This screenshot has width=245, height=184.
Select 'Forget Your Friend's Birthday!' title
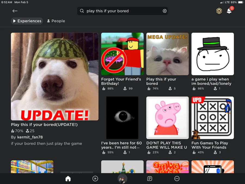click(121, 81)
